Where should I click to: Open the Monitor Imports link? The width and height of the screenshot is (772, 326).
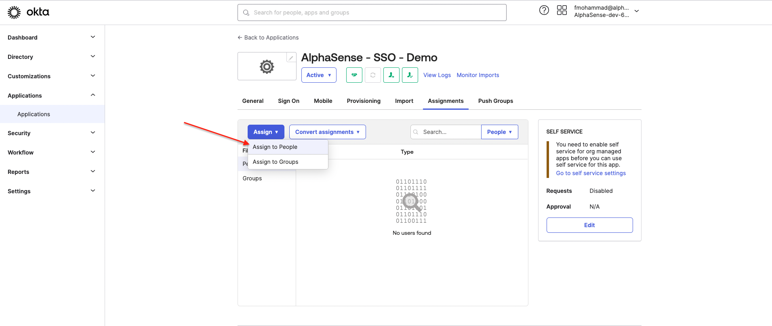478,75
